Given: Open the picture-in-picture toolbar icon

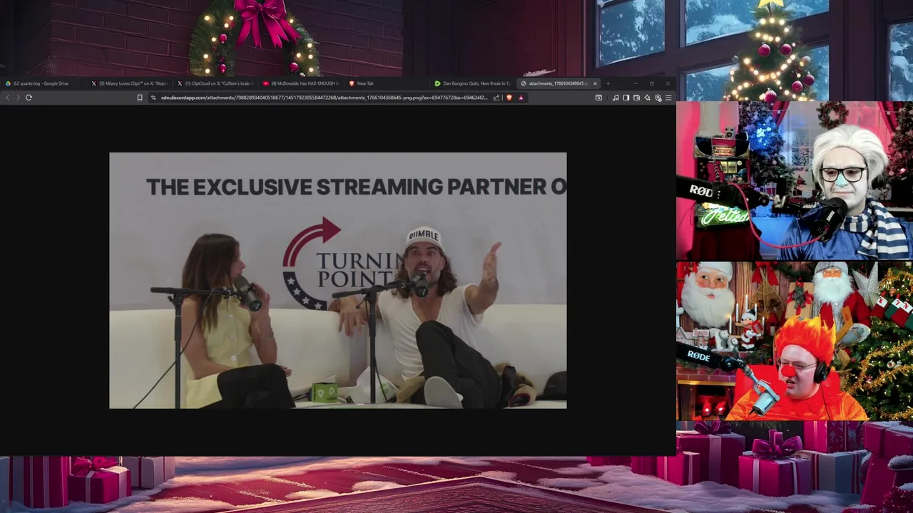Looking at the screenshot, I should (x=598, y=98).
